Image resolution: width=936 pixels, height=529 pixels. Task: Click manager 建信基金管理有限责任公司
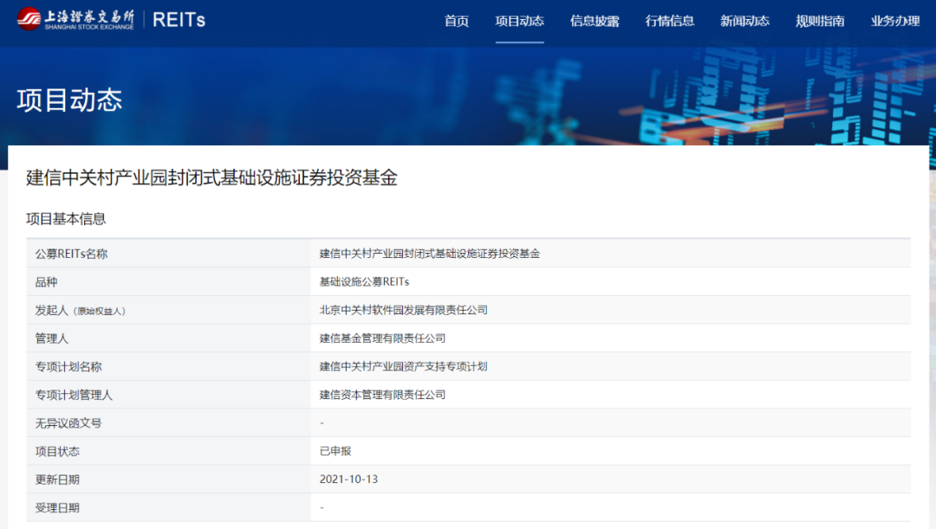(382, 339)
